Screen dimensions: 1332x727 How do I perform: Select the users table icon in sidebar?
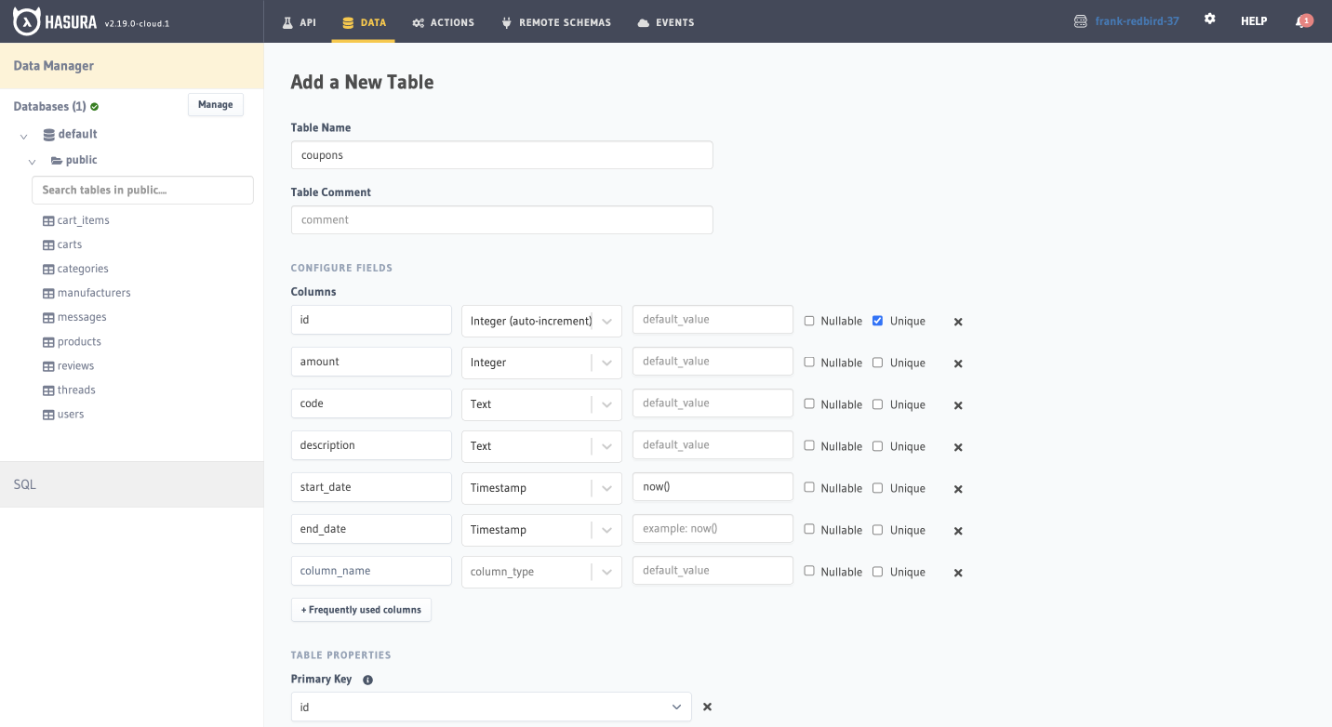pyautogui.click(x=47, y=414)
